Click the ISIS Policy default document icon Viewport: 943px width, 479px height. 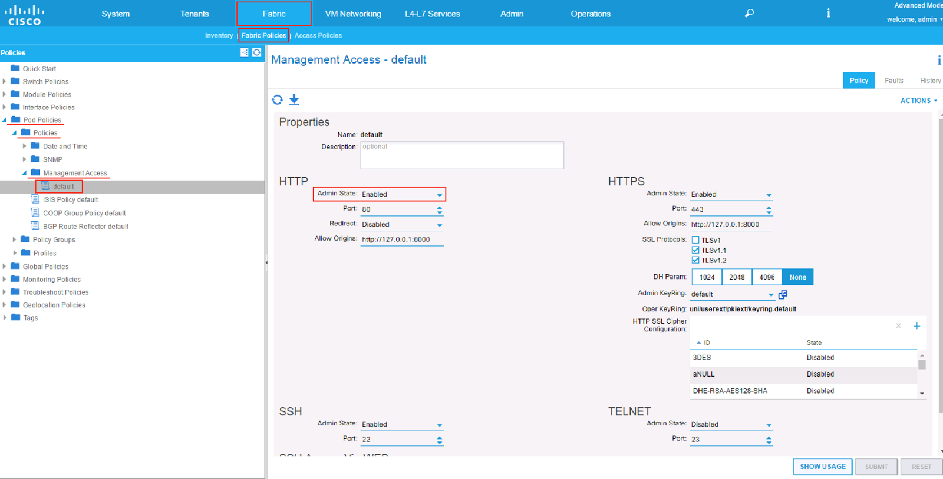pyautogui.click(x=35, y=199)
